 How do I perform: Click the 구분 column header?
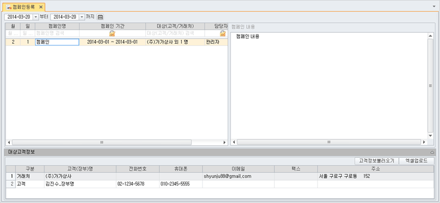click(x=30, y=169)
